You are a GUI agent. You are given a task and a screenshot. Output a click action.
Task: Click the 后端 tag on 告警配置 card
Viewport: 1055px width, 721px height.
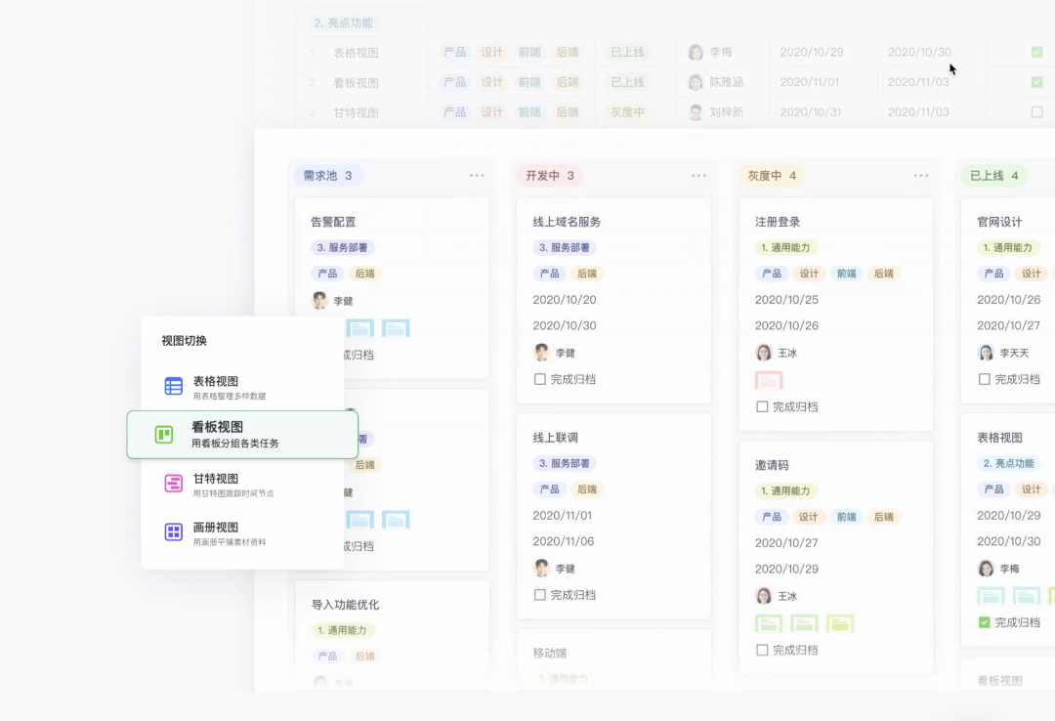[364, 274]
